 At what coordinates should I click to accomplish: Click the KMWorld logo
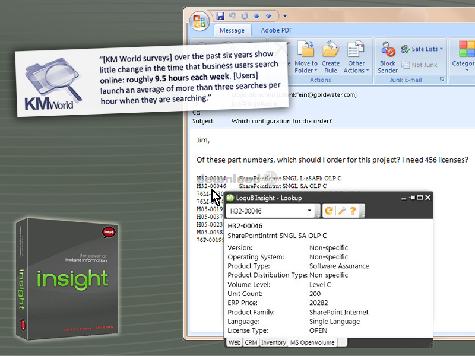point(52,84)
